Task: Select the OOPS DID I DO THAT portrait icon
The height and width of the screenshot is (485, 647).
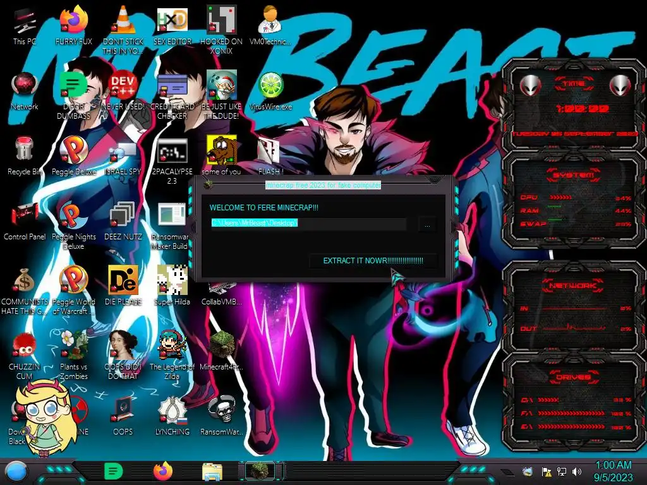Action: coord(123,356)
